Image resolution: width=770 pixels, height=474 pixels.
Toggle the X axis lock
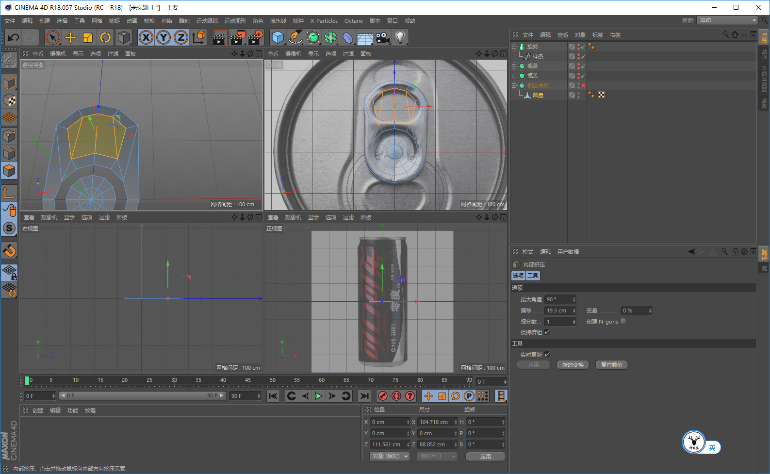[146, 37]
